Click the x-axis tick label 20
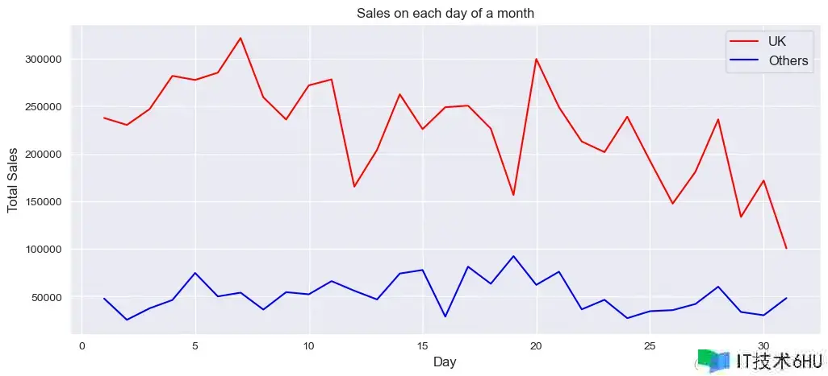 click(536, 346)
